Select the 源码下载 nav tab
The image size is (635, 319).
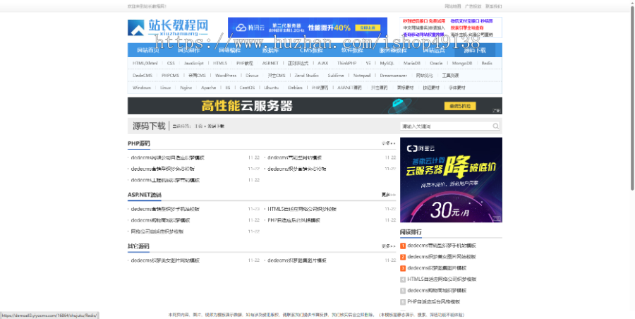(x=475, y=50)
